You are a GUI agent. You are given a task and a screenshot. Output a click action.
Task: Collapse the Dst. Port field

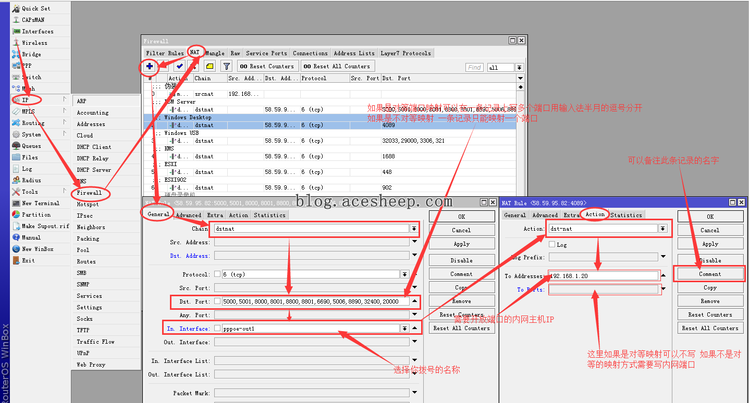pyautogui.click(x=415, y=301)
